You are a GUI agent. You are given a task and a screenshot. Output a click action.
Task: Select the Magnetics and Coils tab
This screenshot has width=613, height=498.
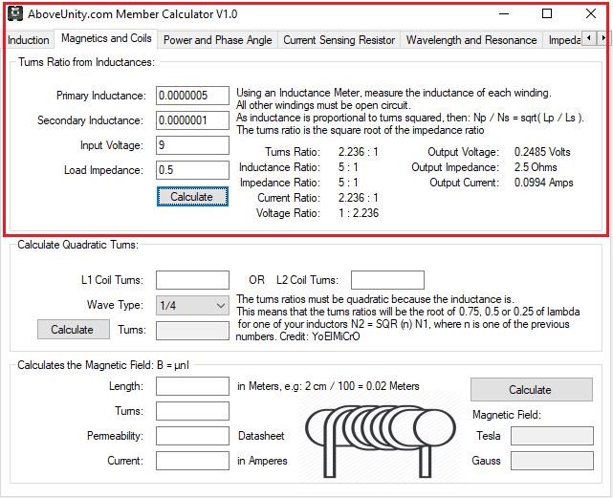pyautogui.click(x=106, y=38)
